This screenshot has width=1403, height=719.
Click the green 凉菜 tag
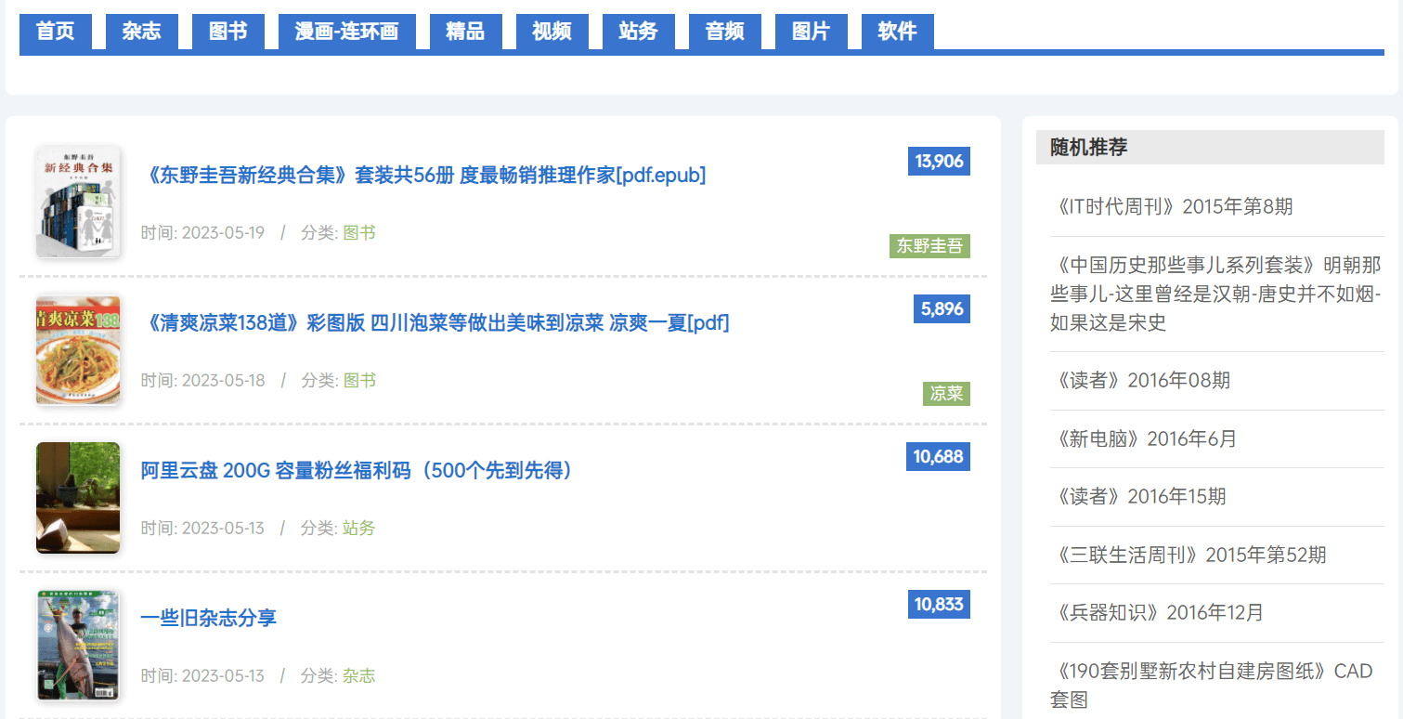[x=946, y=394]
